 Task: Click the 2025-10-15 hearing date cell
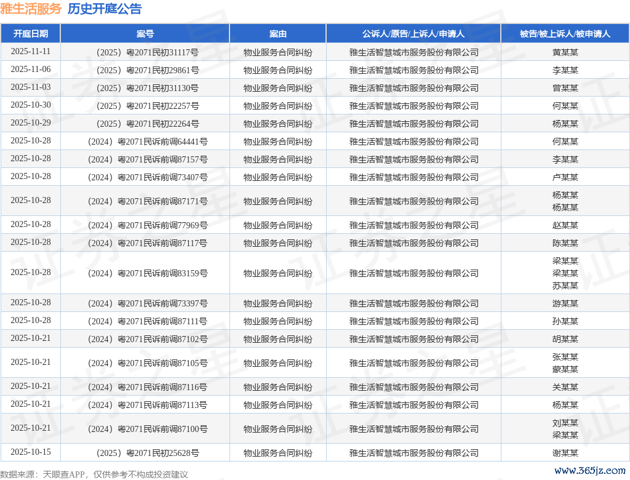tap(30, 452)
